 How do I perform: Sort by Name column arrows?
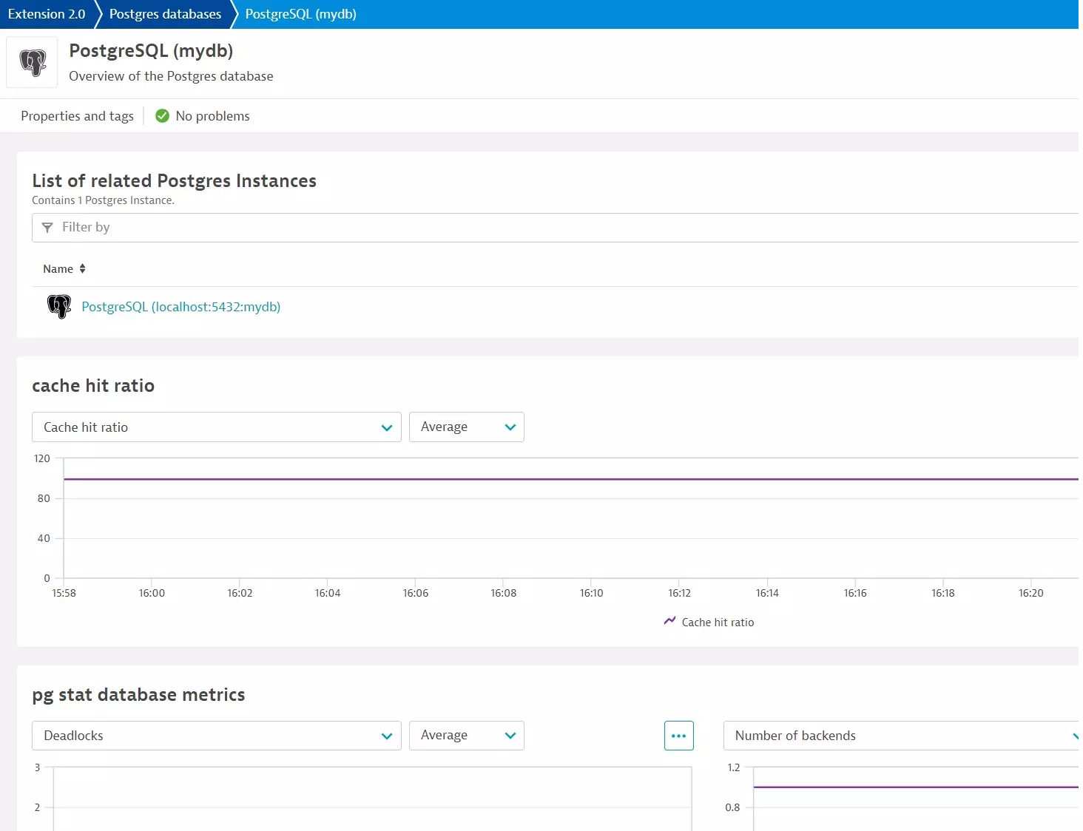coord(82,269)
